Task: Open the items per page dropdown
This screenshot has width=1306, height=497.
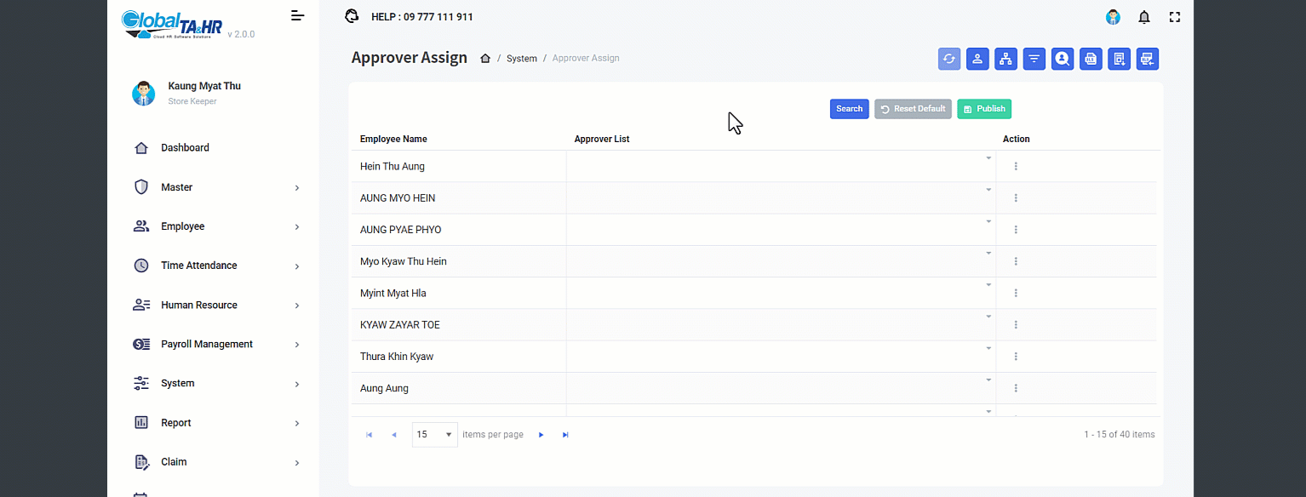Action: point(434,435)
